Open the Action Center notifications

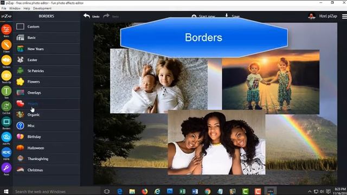(329, 191)
